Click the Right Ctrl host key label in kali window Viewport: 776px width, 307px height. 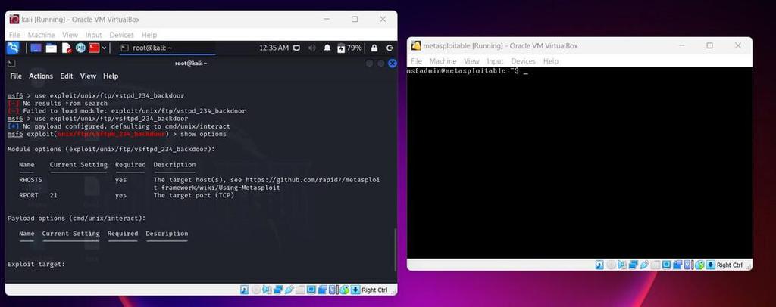[x=374, y=290]
